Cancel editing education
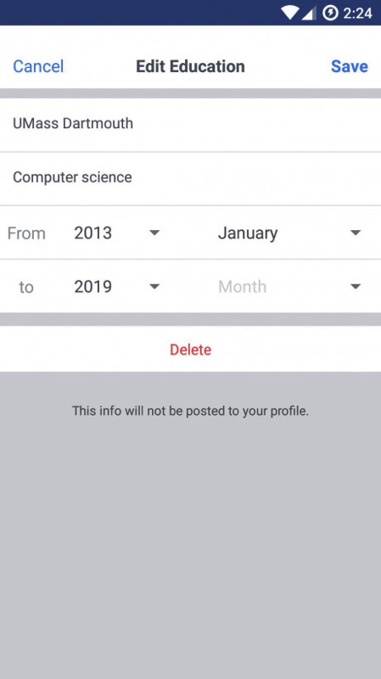The width and height of the screenshot is (381, 679). [38, 66]
